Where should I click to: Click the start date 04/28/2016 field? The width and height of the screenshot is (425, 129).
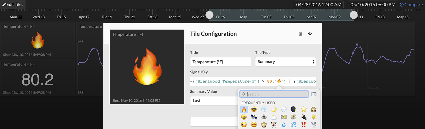pos(319,4)
